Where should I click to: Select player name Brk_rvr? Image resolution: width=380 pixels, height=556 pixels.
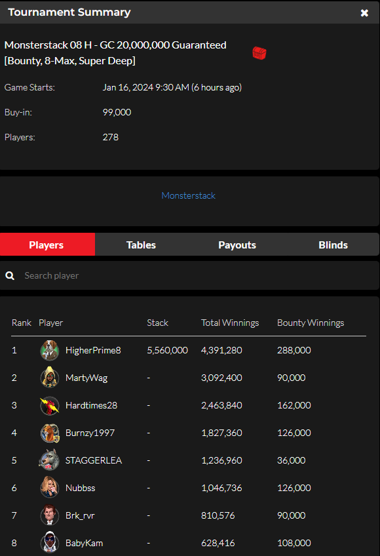[x=80, y=515]
